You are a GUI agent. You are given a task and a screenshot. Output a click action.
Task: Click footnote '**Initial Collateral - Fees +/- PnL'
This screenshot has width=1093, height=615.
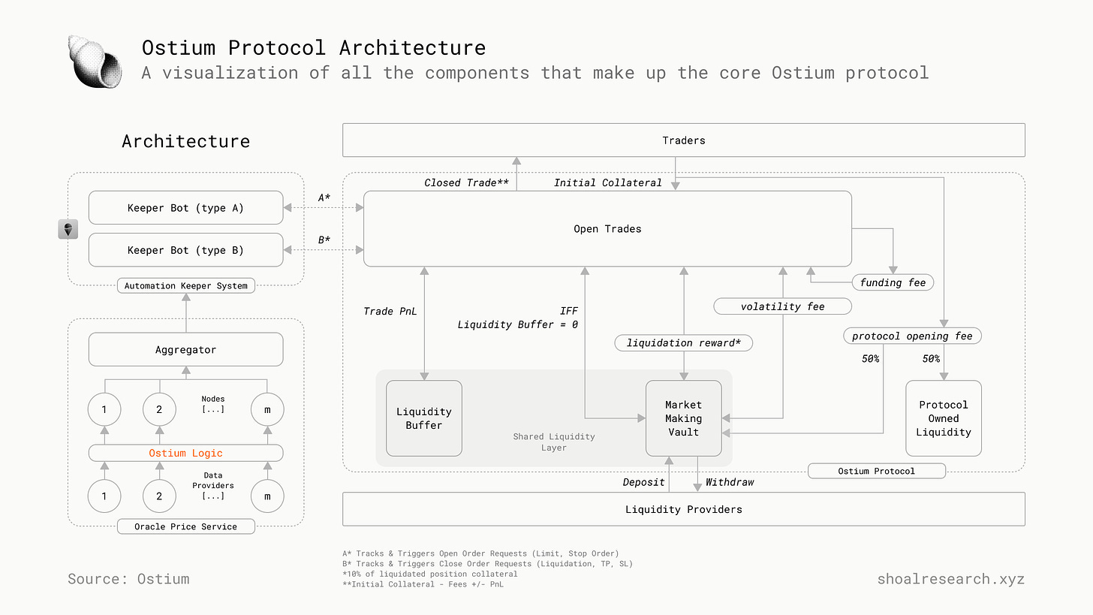(423, 584)
